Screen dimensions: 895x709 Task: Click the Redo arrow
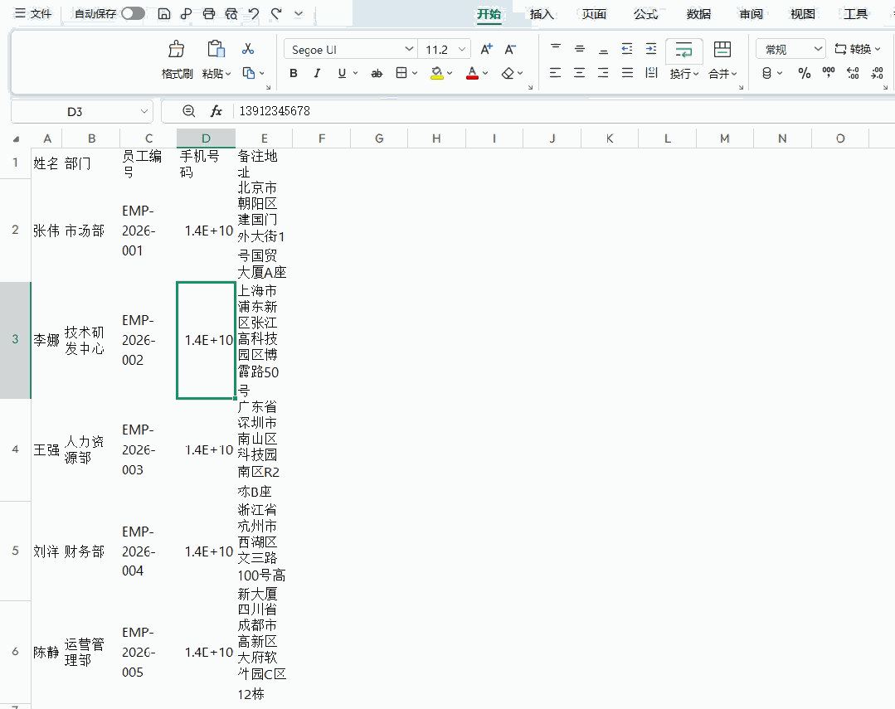click(x=276, y=14)
